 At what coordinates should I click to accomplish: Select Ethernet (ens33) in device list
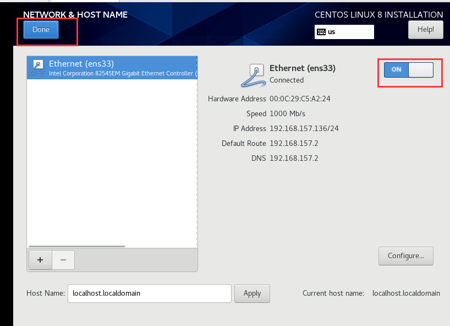(x=112, y=68)
